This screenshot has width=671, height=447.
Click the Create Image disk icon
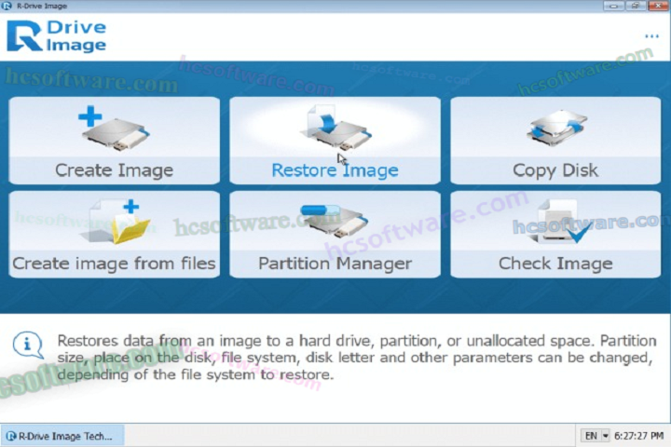(x=115, y=129)
